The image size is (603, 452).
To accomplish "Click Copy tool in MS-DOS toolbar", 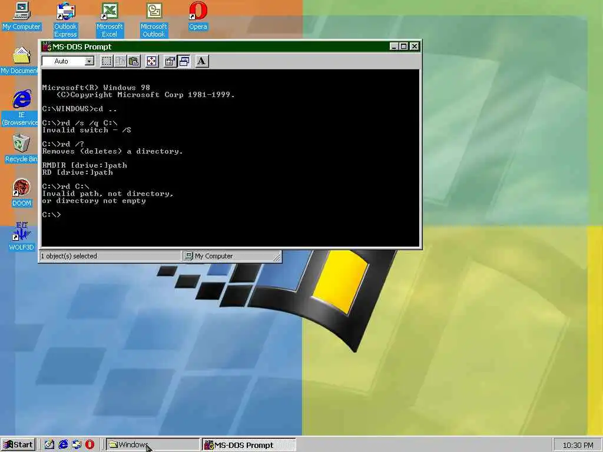I will coord(120,61).
